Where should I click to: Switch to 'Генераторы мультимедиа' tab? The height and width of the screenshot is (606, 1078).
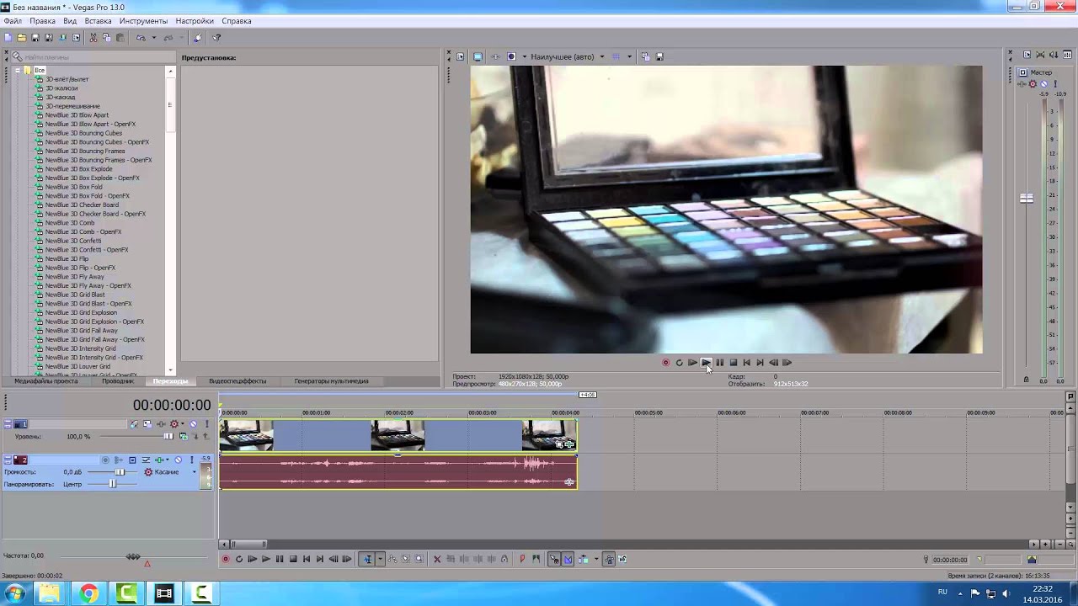tap(331, 381)
